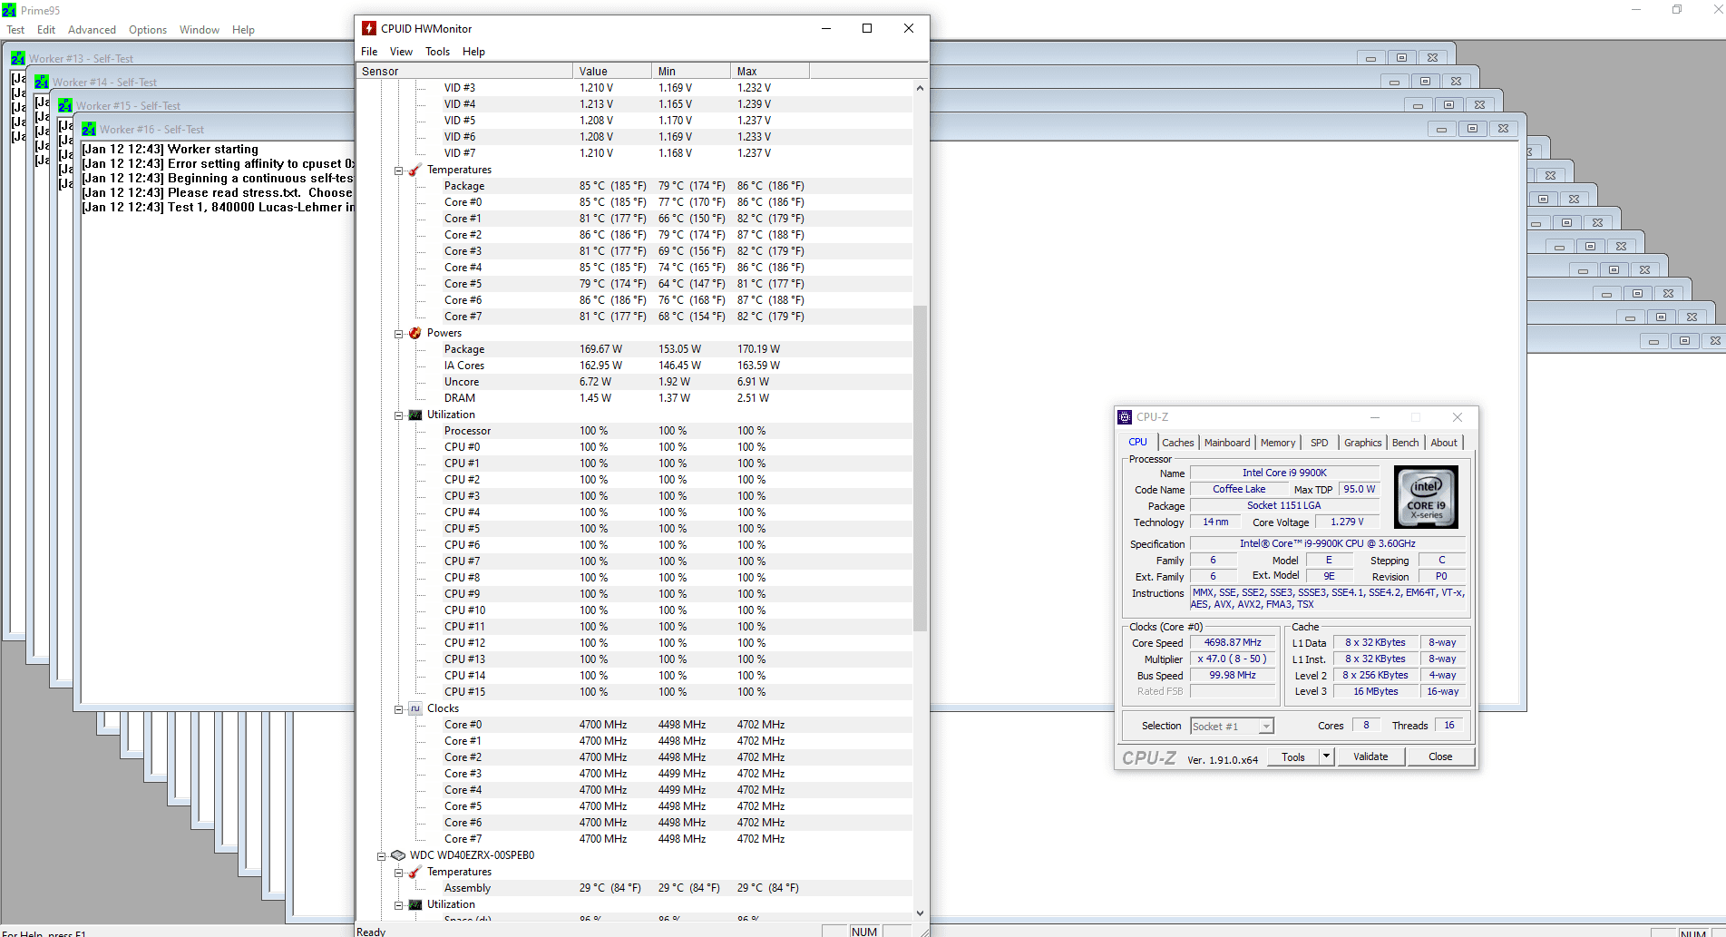Viewport: 1726px width, 937px height.
Task: Collapse the Clocks tree node
Action: pyautogui.click(x=398, y=709)
